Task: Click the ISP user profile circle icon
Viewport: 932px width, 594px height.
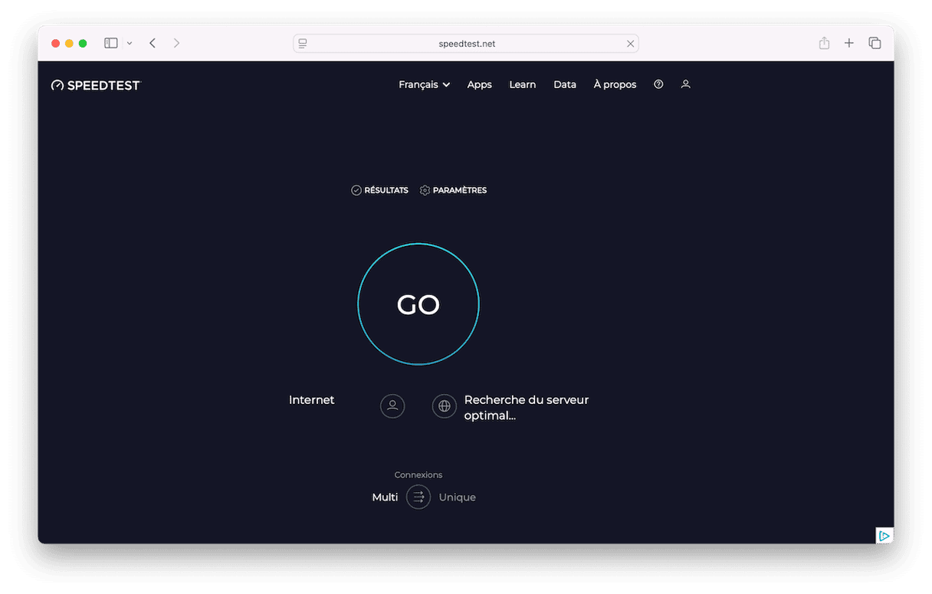Action: [x=392, y=405]
